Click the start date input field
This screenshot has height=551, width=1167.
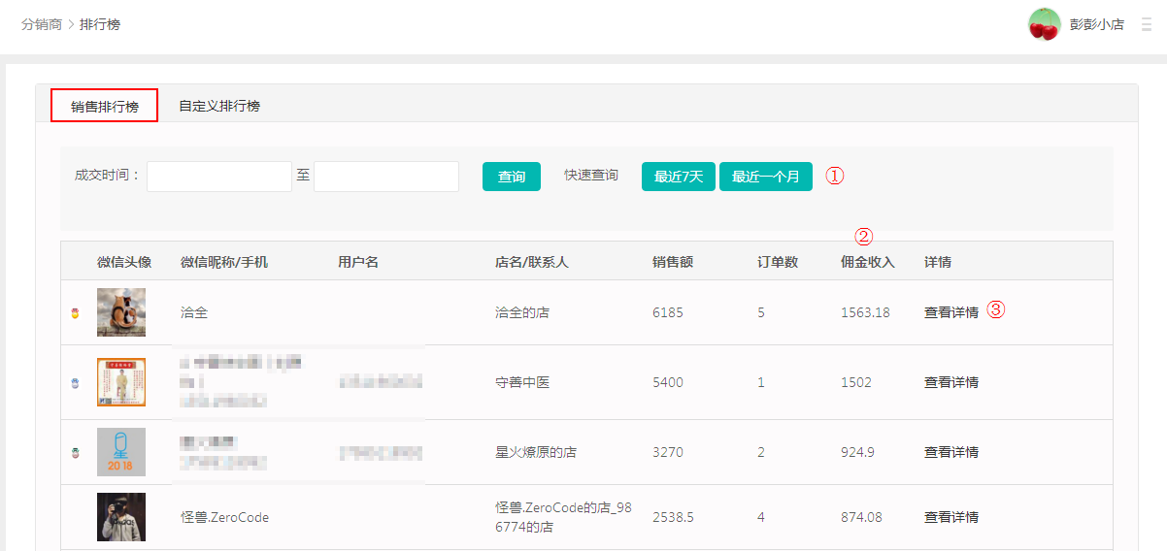pos(219,177)
